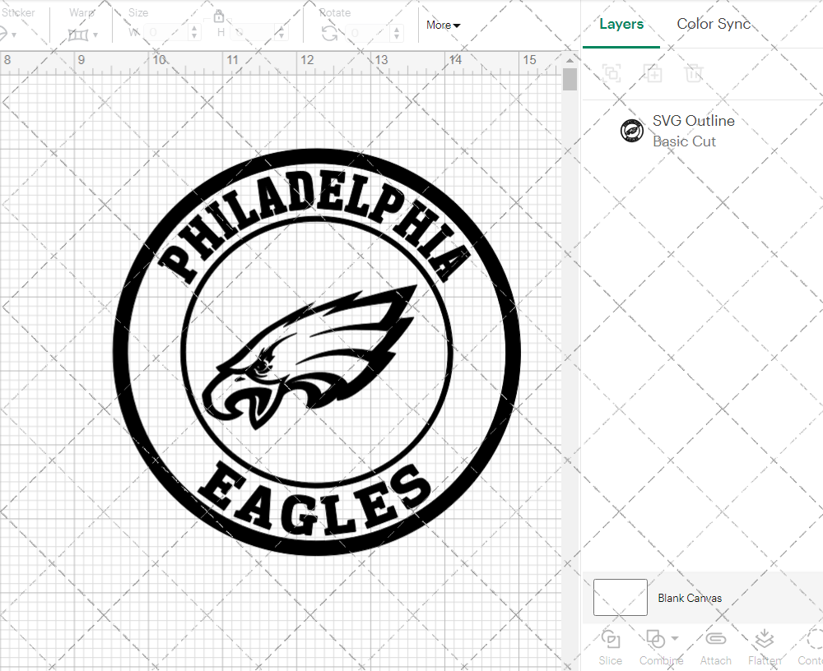Click the Blank Canvas color swatch

click(620, 598)
